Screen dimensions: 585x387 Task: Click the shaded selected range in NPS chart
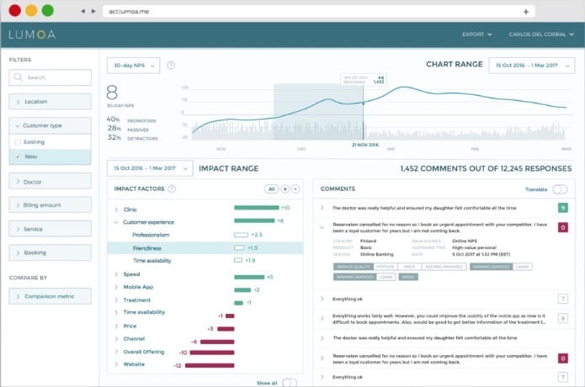click(x=318, y=112)
